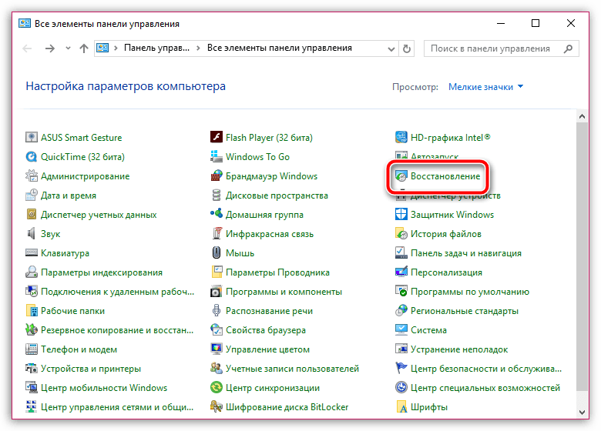This screenshot has width=601, height=431.
Task: Open Устранение неполадок link
Action: tap(459, 349)
